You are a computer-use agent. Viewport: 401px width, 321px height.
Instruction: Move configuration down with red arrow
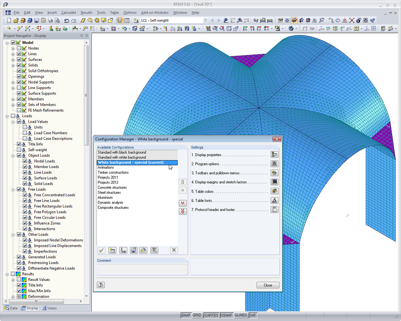coord(183,203)
